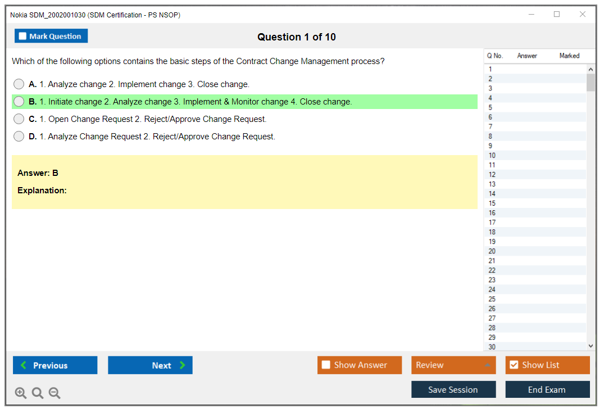This screenshot has height=413, width=604.
Task: Jump to question 5 in list
Action: pyautogui.click(x=491, y=108)
